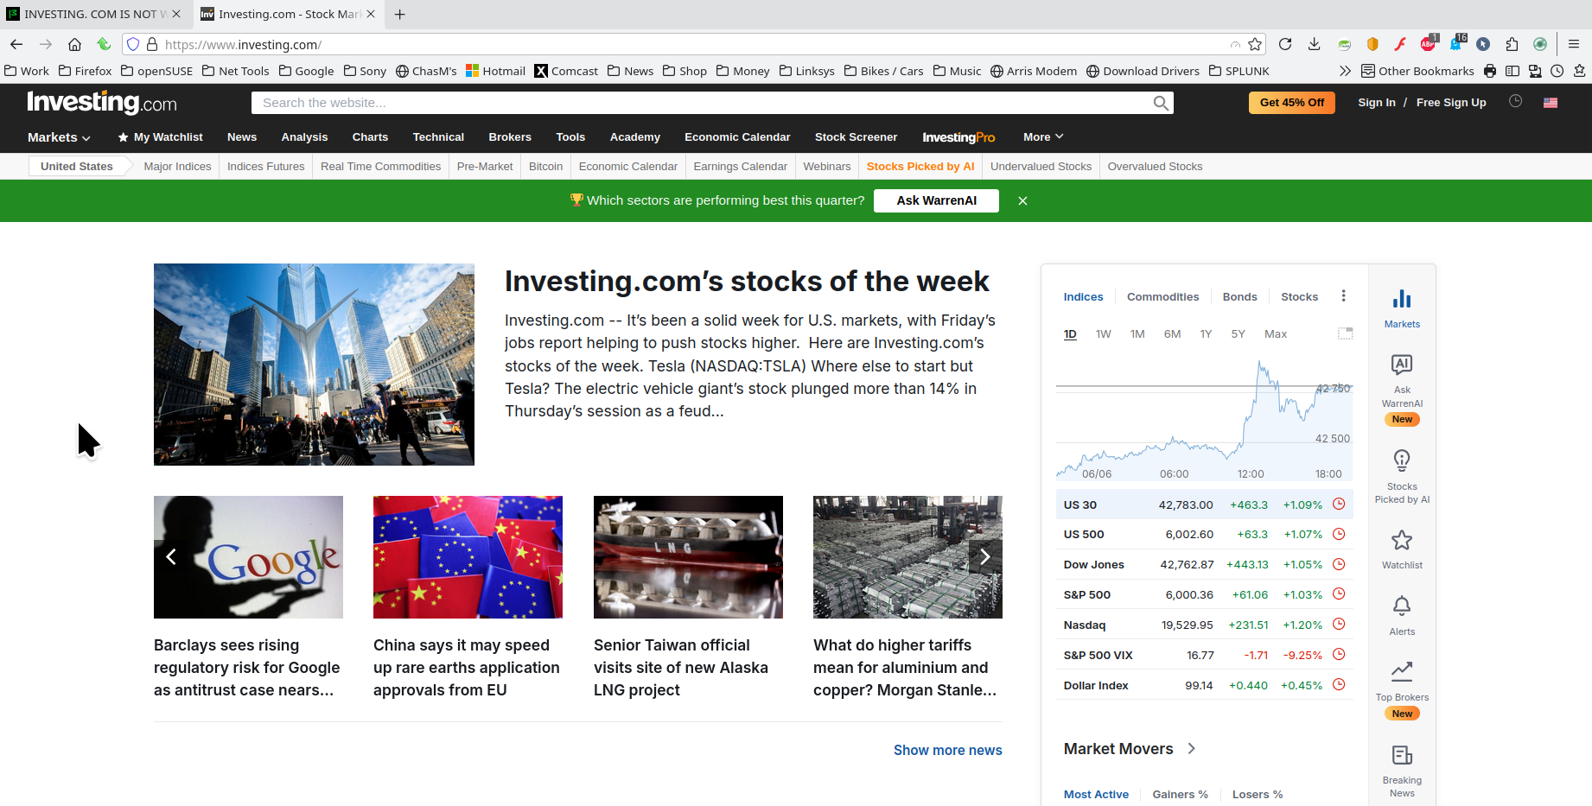Expand Market Movers chevron
Image resolution: width=1592 pixels, height=806 pixels.
[1192, 748]
